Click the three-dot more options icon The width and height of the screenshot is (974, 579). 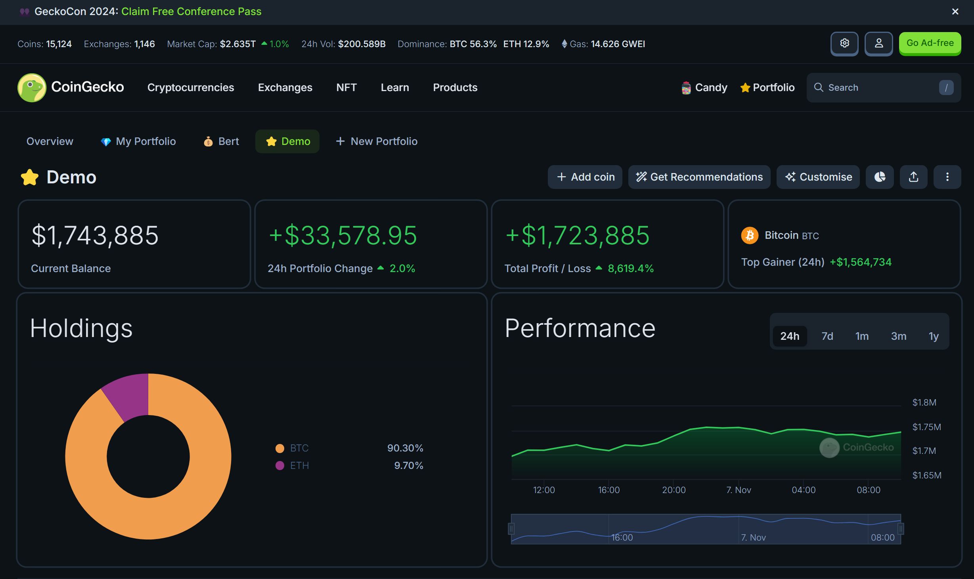coord(947,177)
